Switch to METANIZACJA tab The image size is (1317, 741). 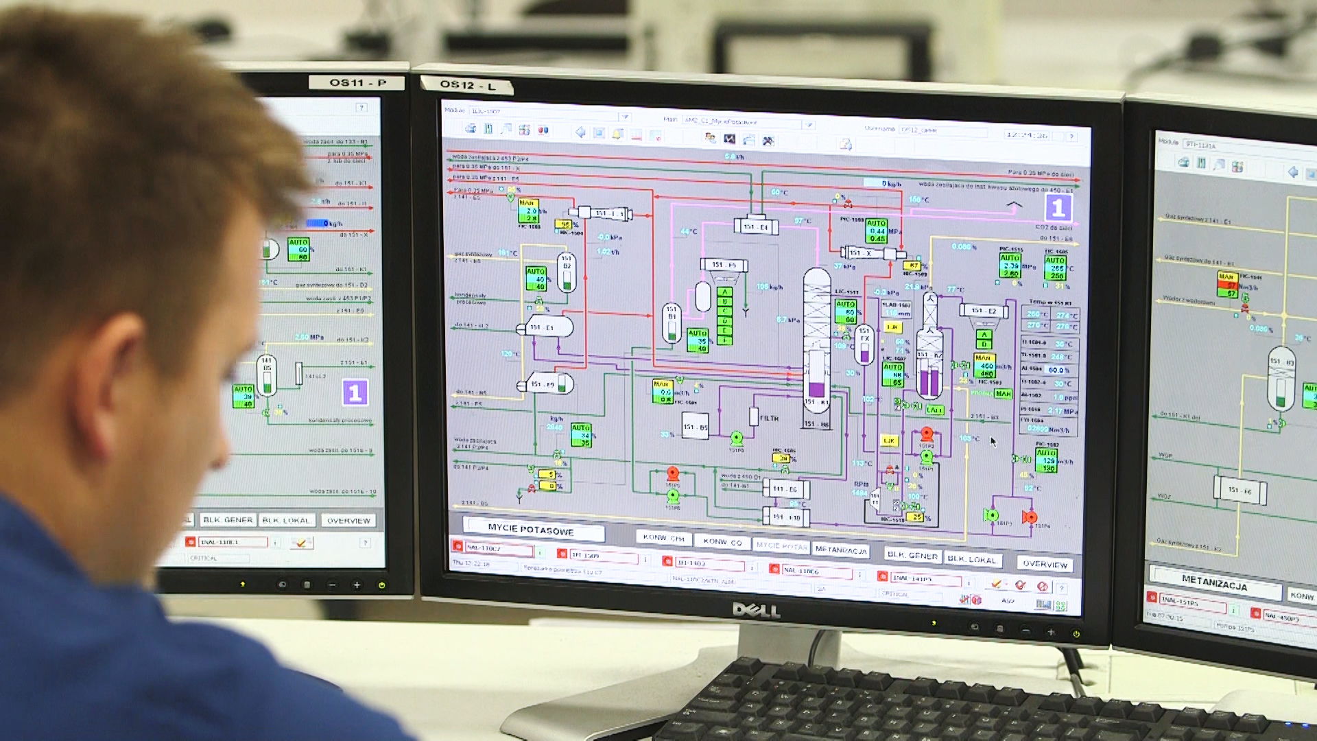coord(841,550)
